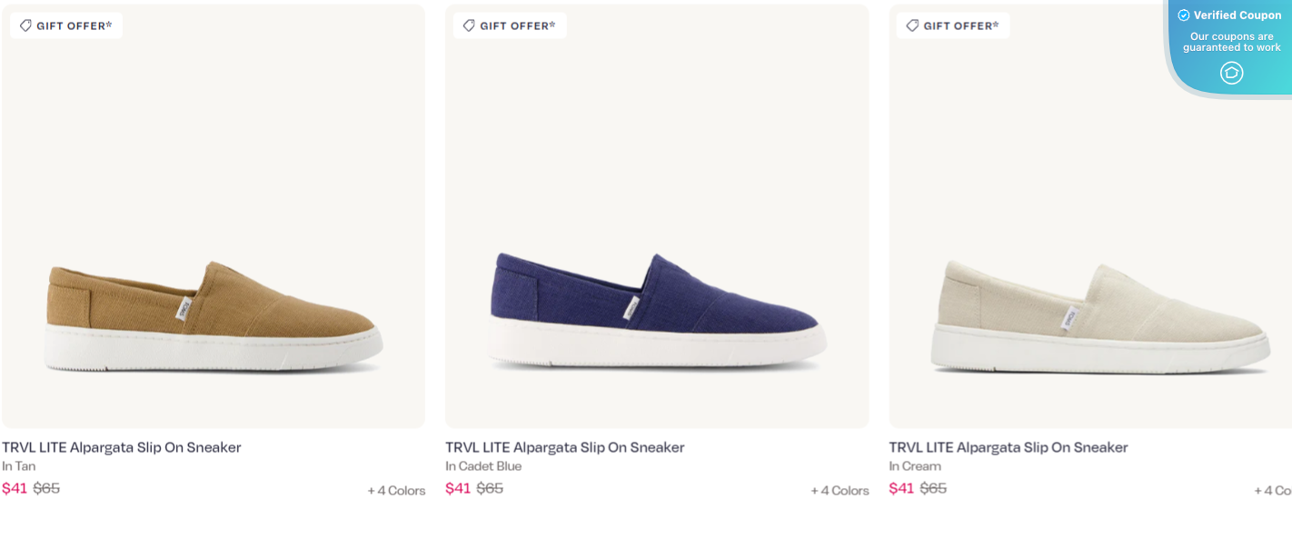1292x539 pixels.
Task: Open the Tan TRVL LITE Alpargata product page
Action: tap(121, 446)
